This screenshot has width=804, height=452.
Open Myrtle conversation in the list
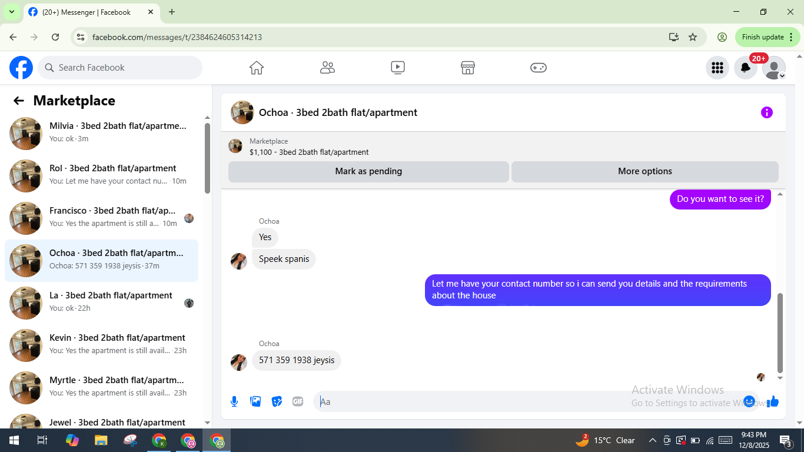[101, 388]
